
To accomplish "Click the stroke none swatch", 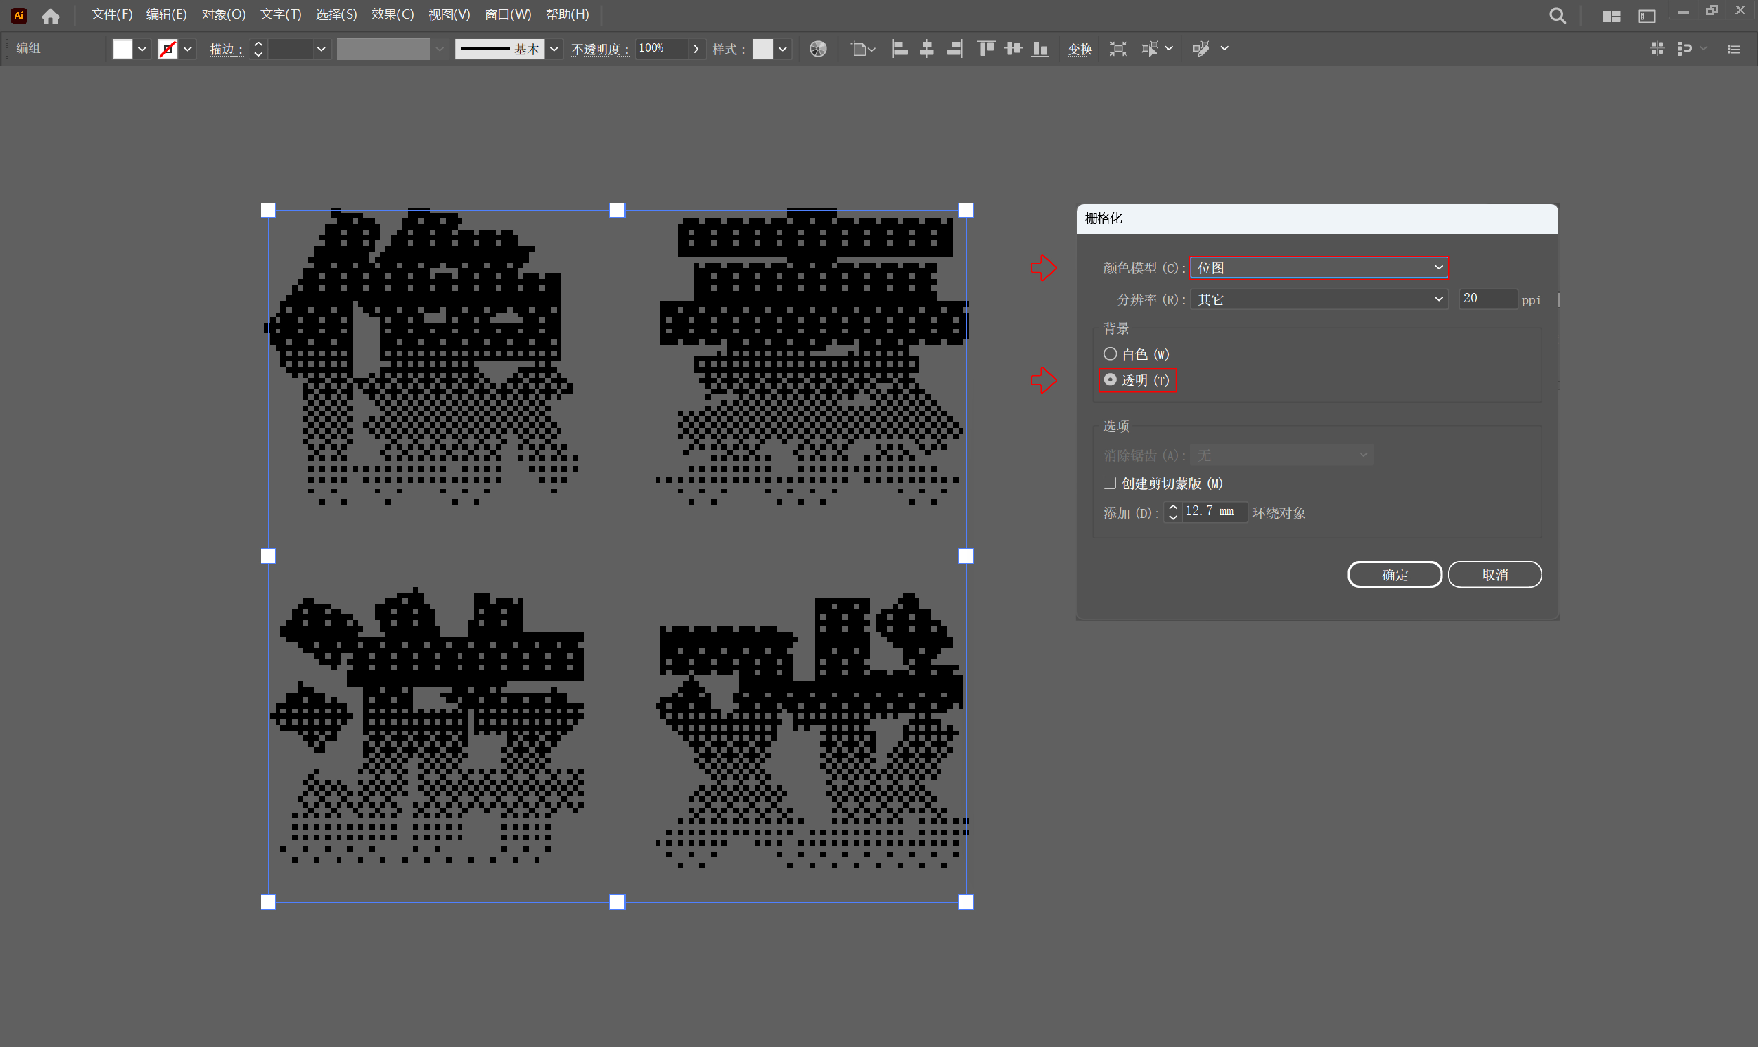I will [x=168, y=49].
